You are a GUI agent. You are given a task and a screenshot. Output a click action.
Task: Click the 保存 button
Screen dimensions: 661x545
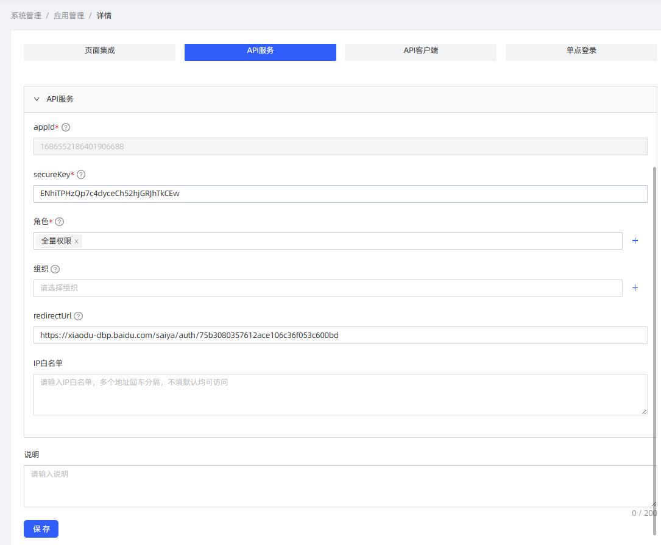coord(41,529)
